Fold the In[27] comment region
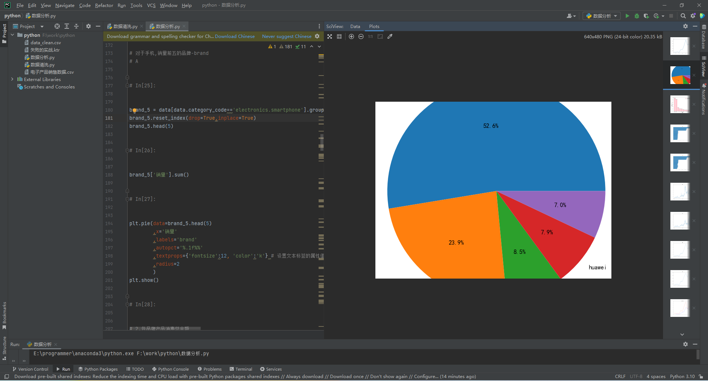This screenshot has height=381, width=708. (x=127, y=199)
